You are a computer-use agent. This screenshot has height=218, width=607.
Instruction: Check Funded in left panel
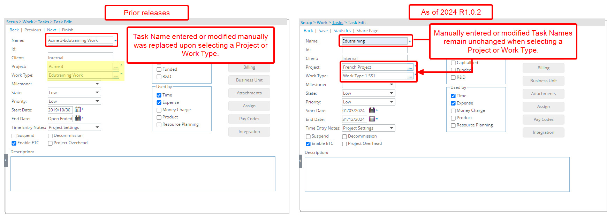[x=159, y=70]
